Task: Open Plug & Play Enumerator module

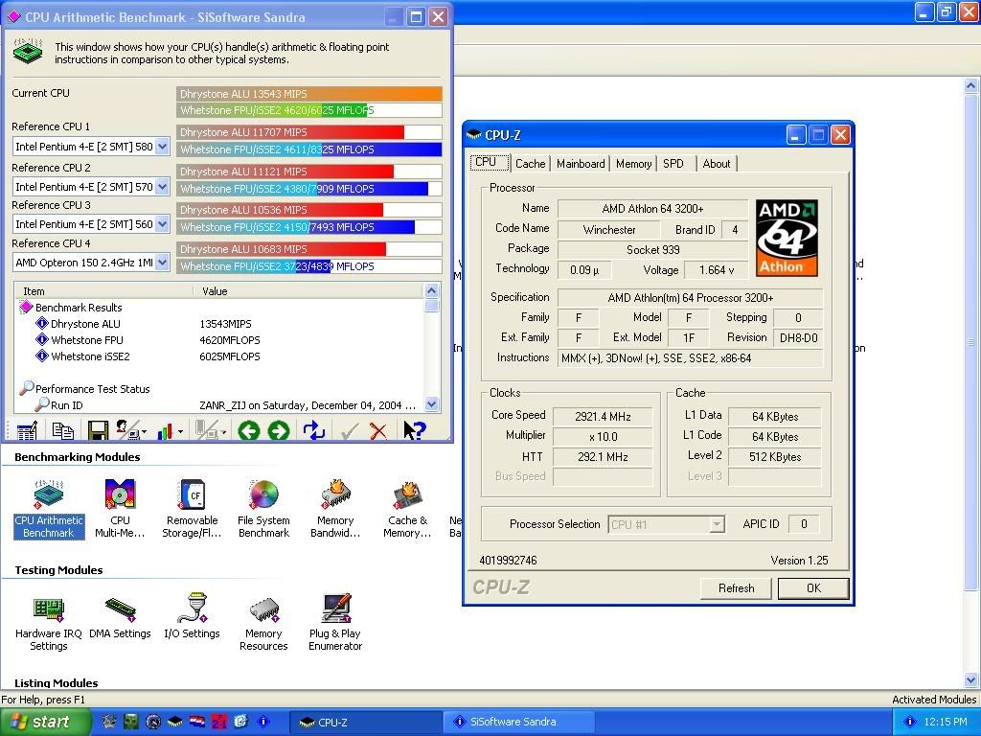Action: coord(335,620)
